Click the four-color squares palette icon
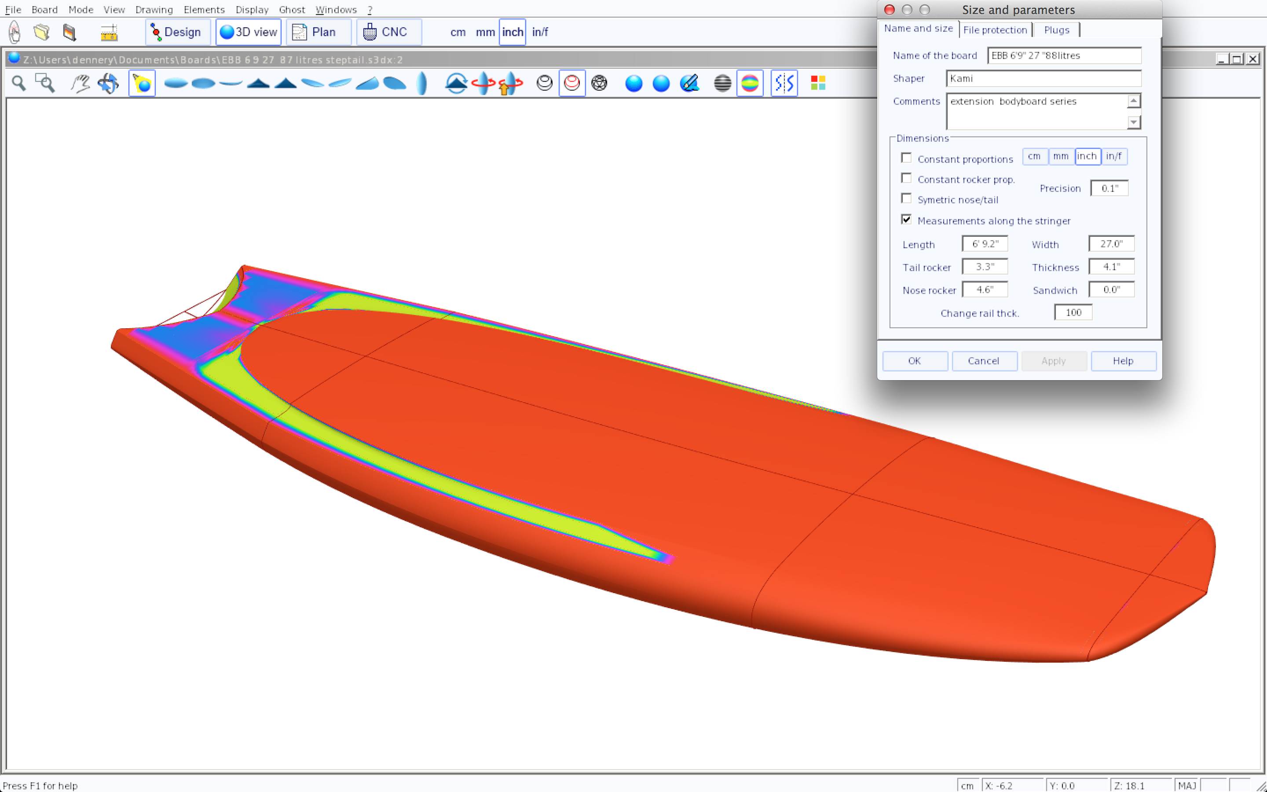This screenshot has width=1267, height=792. (818, 83)
